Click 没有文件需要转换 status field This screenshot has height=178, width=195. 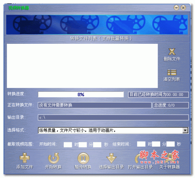95,105
